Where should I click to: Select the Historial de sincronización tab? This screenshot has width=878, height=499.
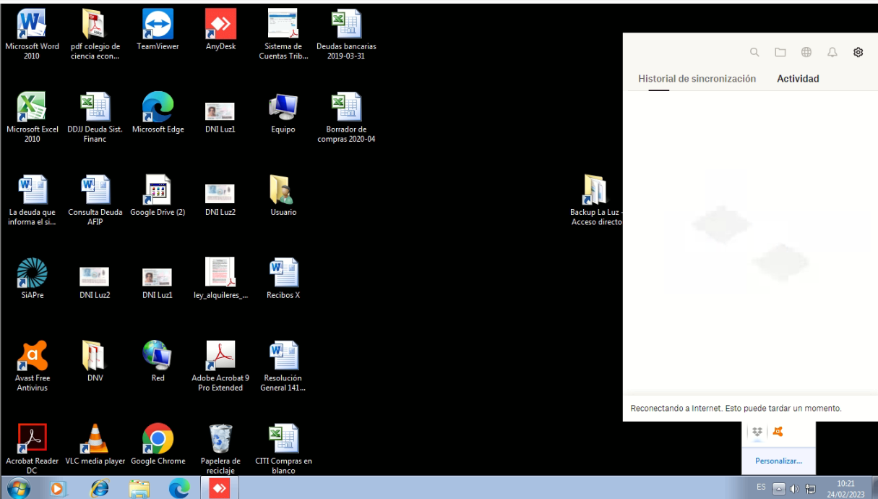point(696,79)
